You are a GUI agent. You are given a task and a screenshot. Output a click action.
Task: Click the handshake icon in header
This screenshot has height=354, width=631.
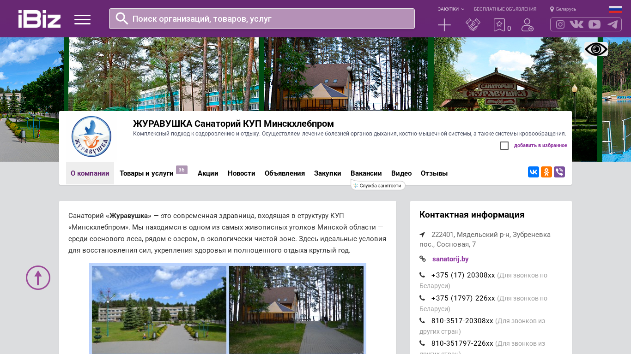click(473, 25)
